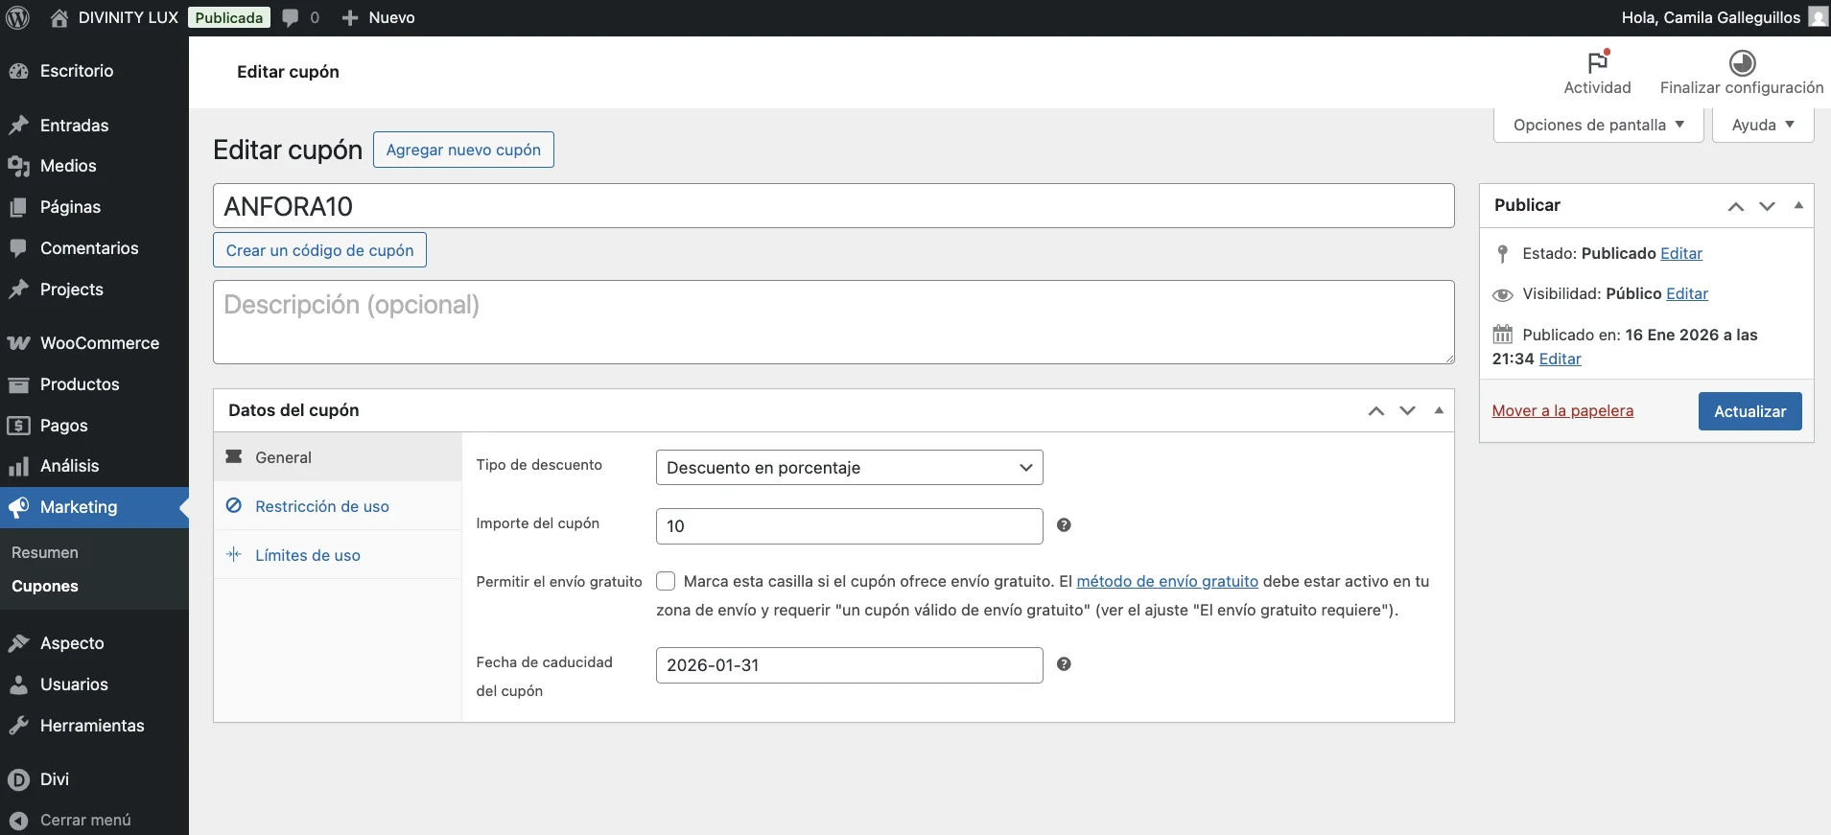Click the user avatar in the admin bar
1831x835 pixels.
(1818, 17)
